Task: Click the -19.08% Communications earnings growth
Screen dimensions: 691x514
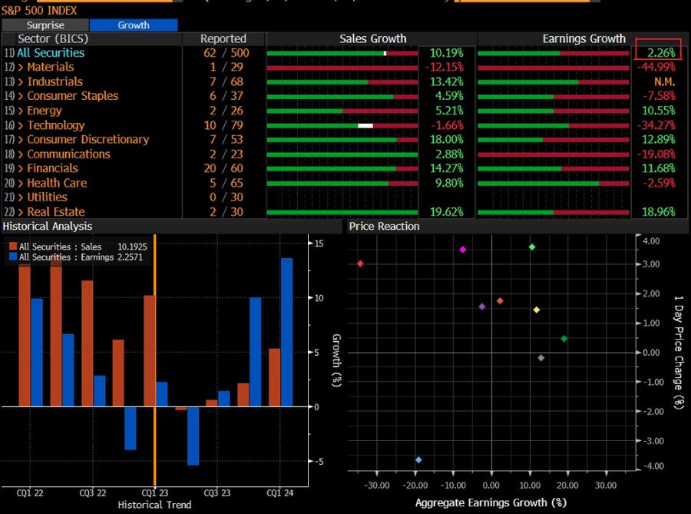Action: (x=656, y=154)
